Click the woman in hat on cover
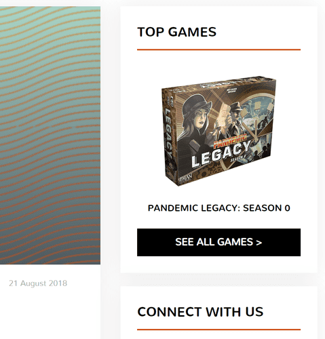This screenshot has width=325, height=339. pos(196,127)
